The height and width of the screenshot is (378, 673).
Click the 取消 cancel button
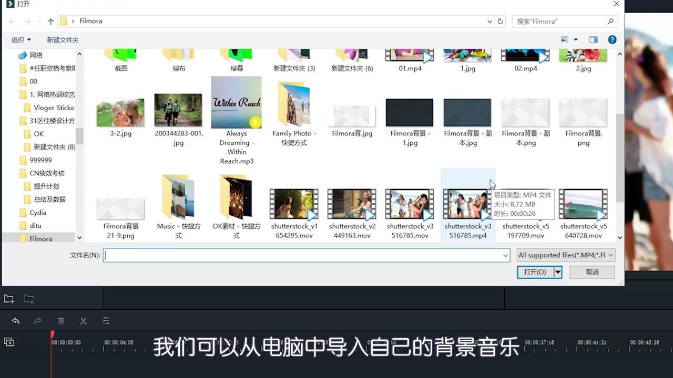592,272
